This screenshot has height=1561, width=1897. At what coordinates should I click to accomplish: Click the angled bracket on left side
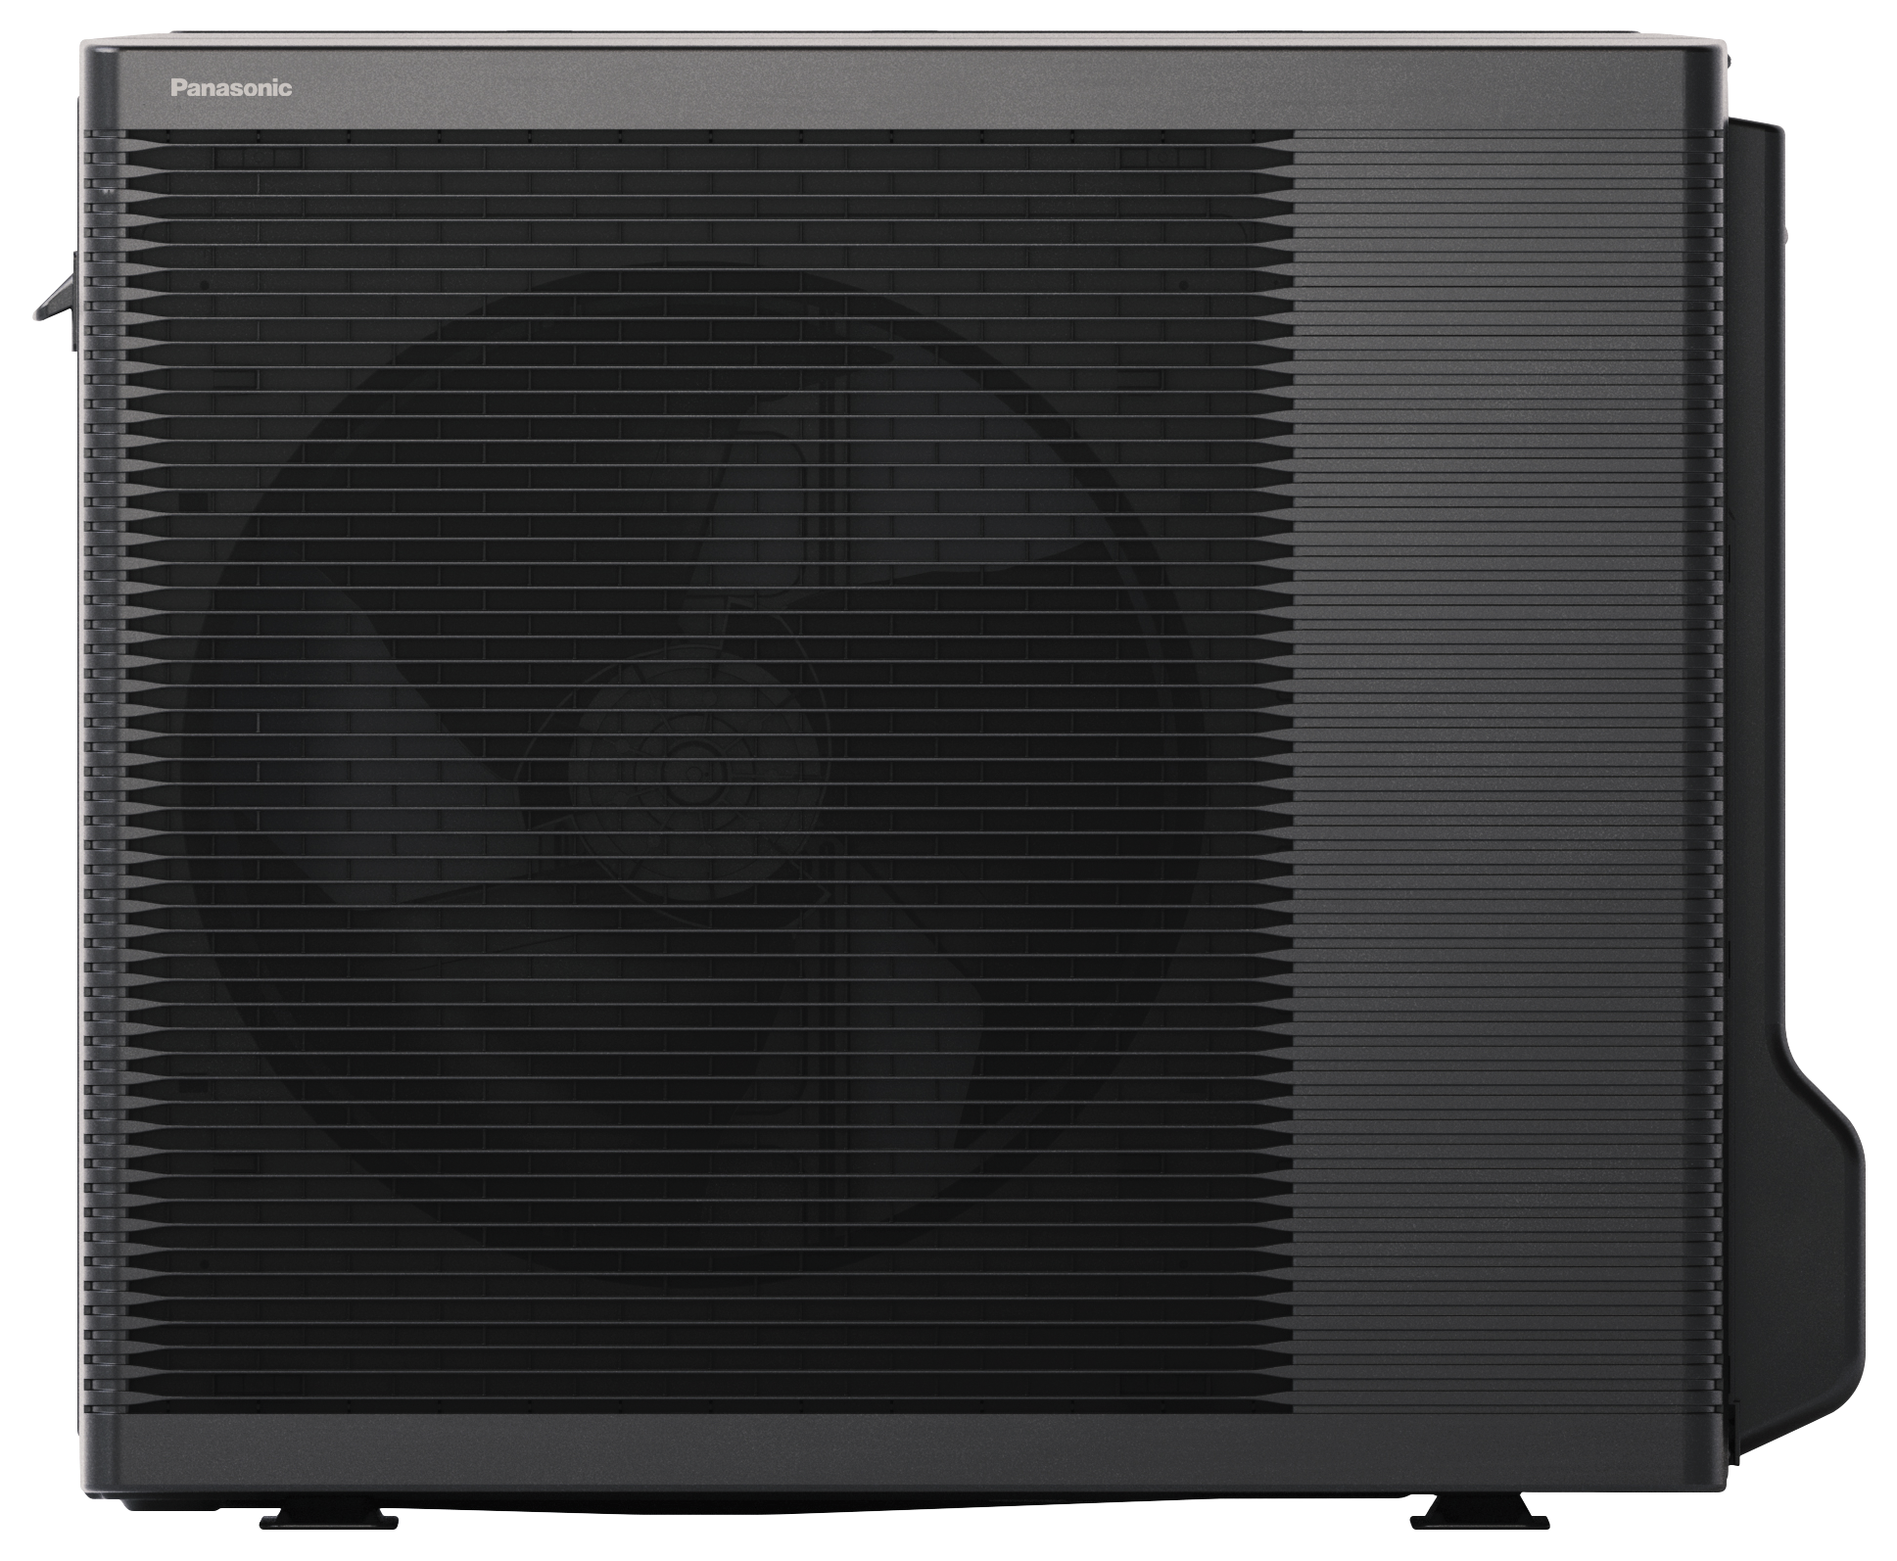pos(57,297)
